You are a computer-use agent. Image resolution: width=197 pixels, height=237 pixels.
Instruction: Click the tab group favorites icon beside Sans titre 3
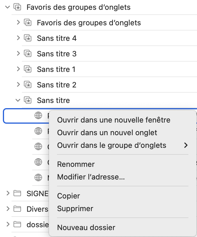[28, 54]
